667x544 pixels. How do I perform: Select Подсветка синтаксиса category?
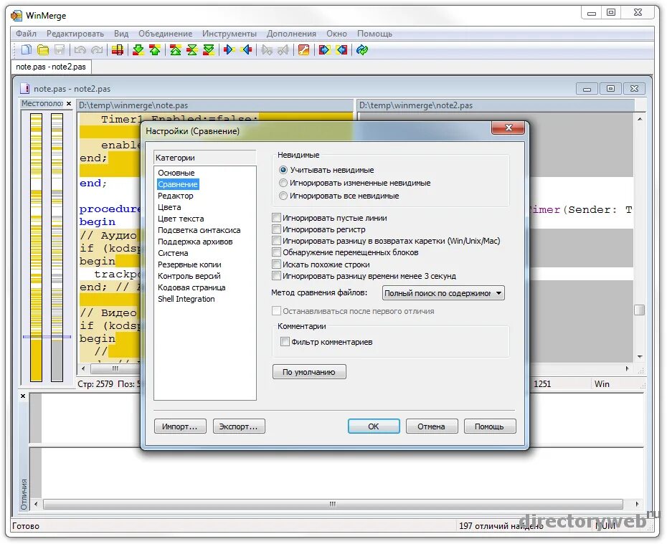(x=199, y=230)
